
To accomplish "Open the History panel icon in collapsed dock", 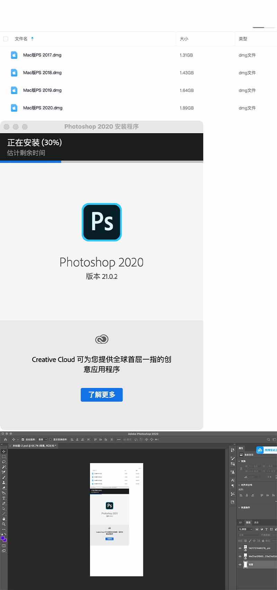I will coord(233,450).
